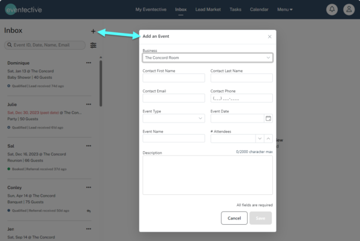360x241 pixels.
Task: Click the inbox list scrollbar
Action: coord(101,83)
